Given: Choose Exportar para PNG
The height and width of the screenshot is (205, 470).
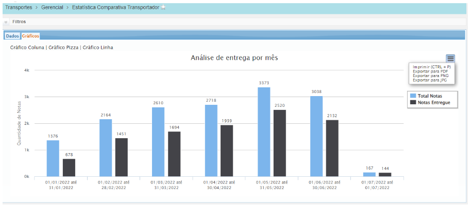Looking at the screenshot, I should 430,76.
